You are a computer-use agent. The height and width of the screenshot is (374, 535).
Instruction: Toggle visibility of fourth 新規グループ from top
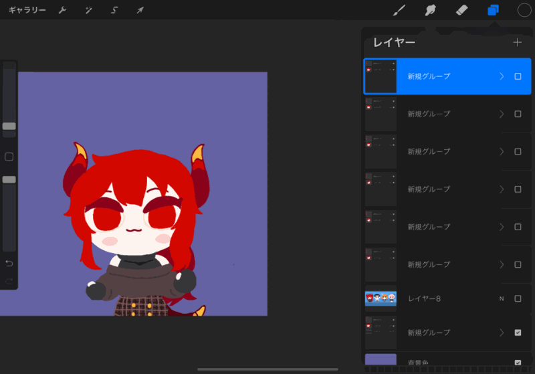tap(518, 189)
